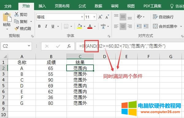Expand underline style arrow
This screenshot has width=184, height=118.
58,26
